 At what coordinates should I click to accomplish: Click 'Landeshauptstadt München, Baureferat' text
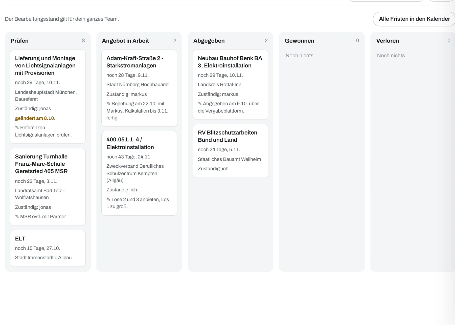click(46, 96)
